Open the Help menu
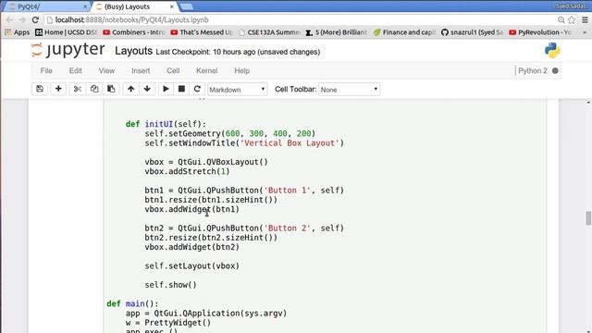Viewport: 592px width, 333px height. [241, 71]
